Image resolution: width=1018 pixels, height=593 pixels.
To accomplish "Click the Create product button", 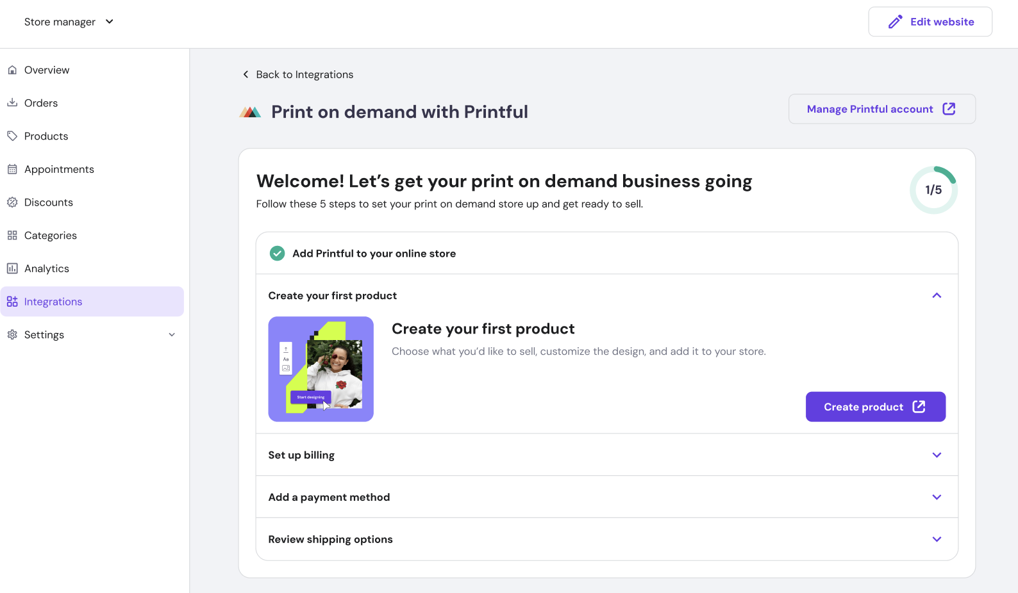I will point(875,407).
